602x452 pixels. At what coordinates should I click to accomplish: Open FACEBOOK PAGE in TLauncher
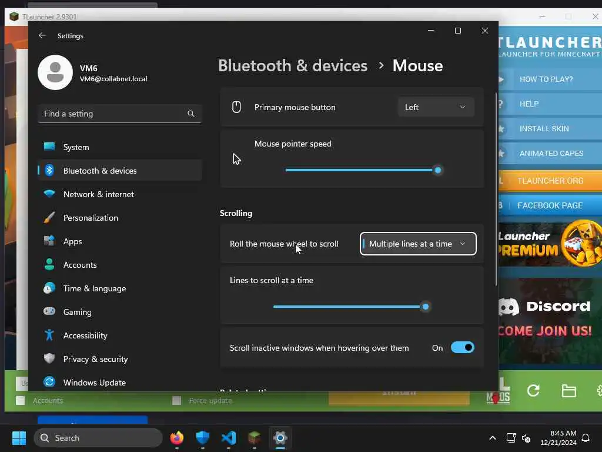[x=550, y=205]
